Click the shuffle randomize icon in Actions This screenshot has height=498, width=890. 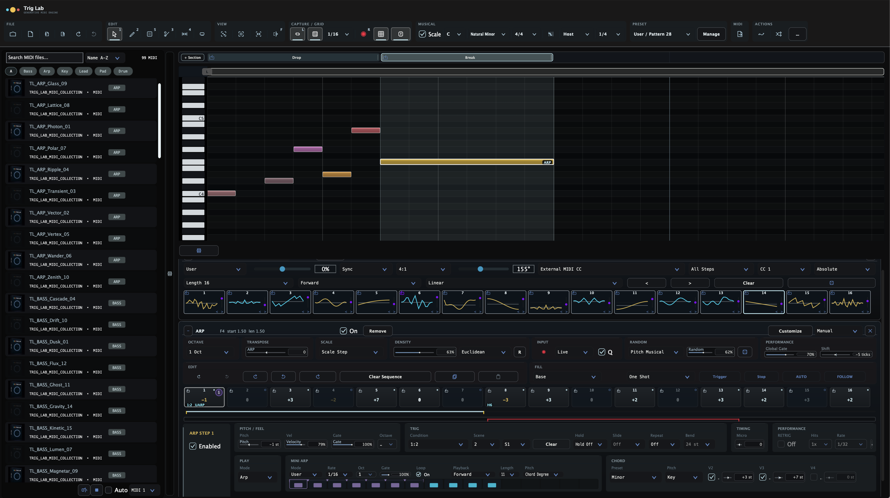(x=779, y=34)
